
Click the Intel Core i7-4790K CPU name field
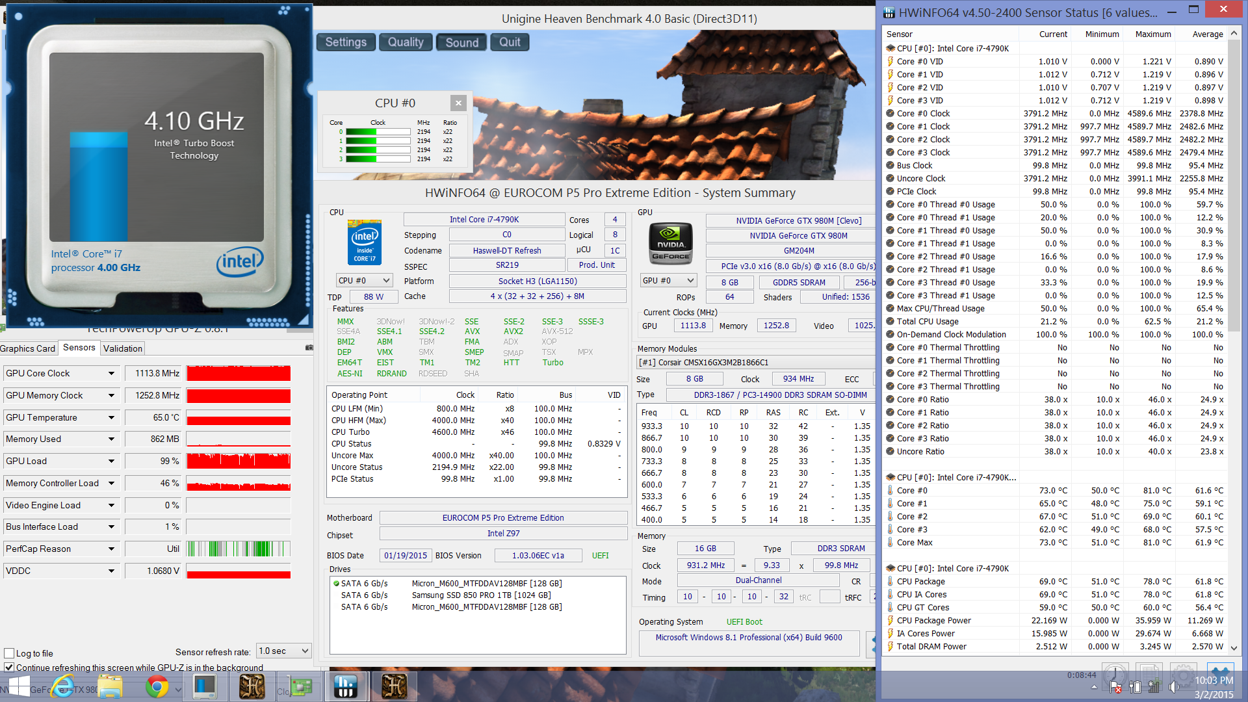pos(484,220)
